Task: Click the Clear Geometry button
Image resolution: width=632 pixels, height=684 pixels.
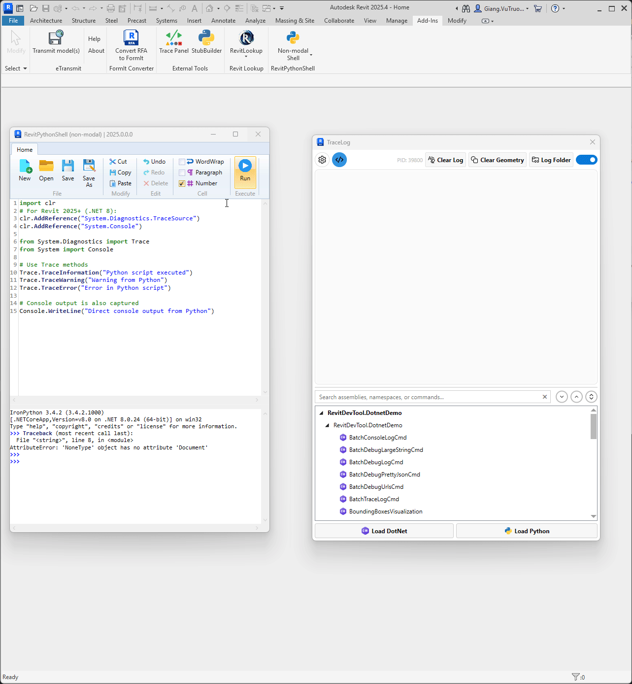Action: [x=497, y=160]
